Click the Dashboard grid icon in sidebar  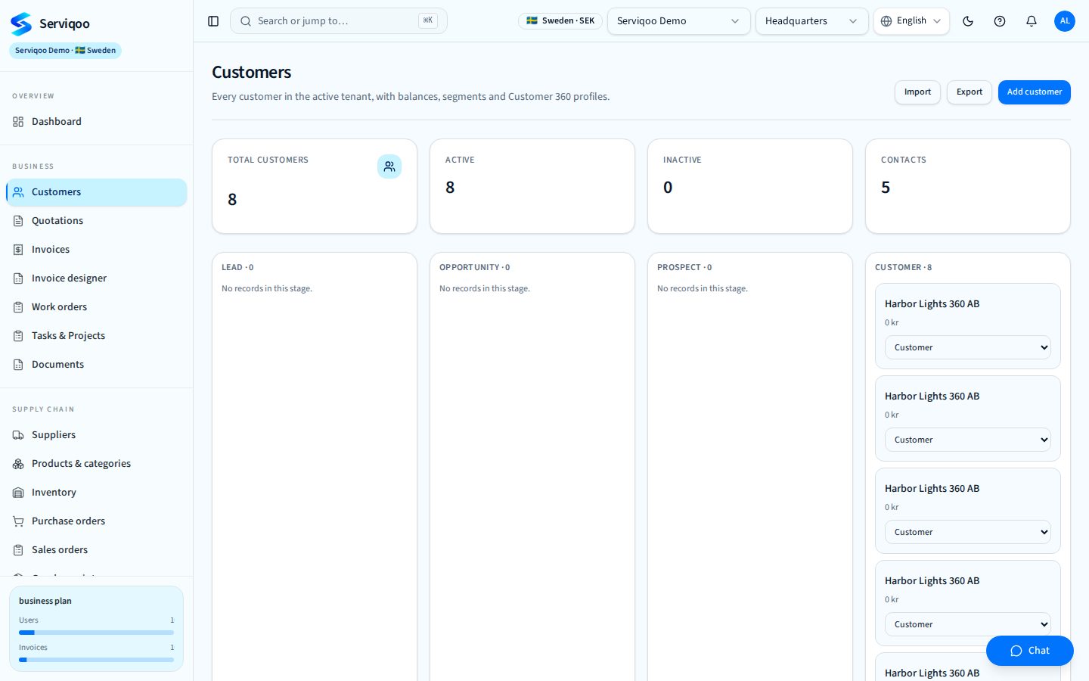(18, 122)
